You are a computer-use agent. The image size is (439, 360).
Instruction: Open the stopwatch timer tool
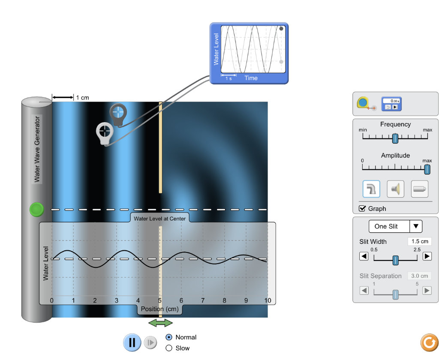coord(391,104)
